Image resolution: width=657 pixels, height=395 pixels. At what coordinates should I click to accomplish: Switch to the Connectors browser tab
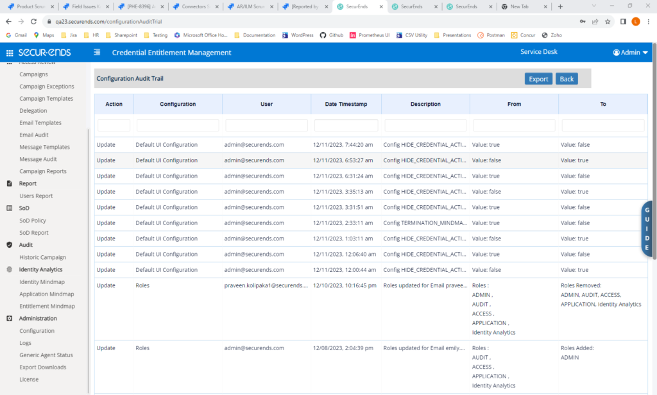pos(196,6)
